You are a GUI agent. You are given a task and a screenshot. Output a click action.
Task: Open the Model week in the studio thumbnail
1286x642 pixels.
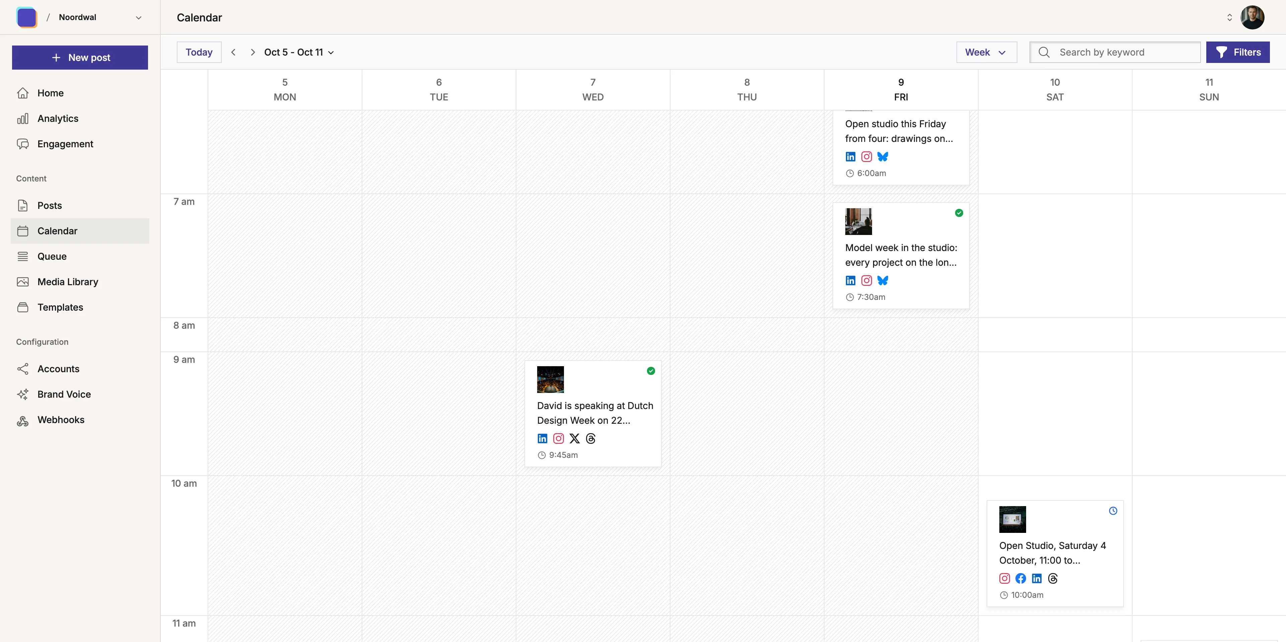(858, 222)
